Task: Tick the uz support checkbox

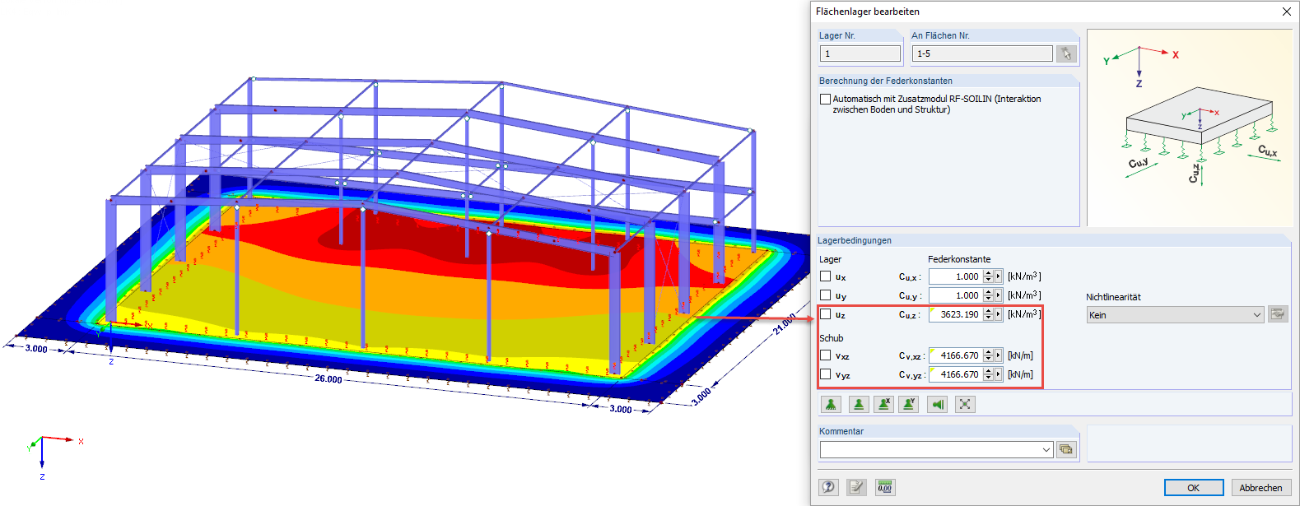Action: click(x=825, y=314)
